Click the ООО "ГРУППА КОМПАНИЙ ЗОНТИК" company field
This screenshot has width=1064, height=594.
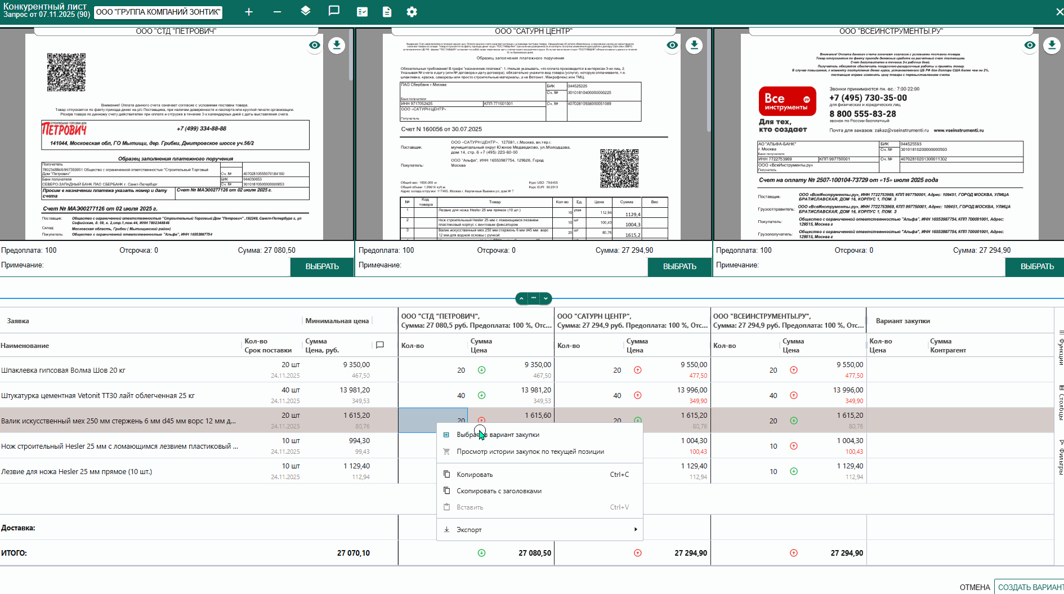coord(158,12)
